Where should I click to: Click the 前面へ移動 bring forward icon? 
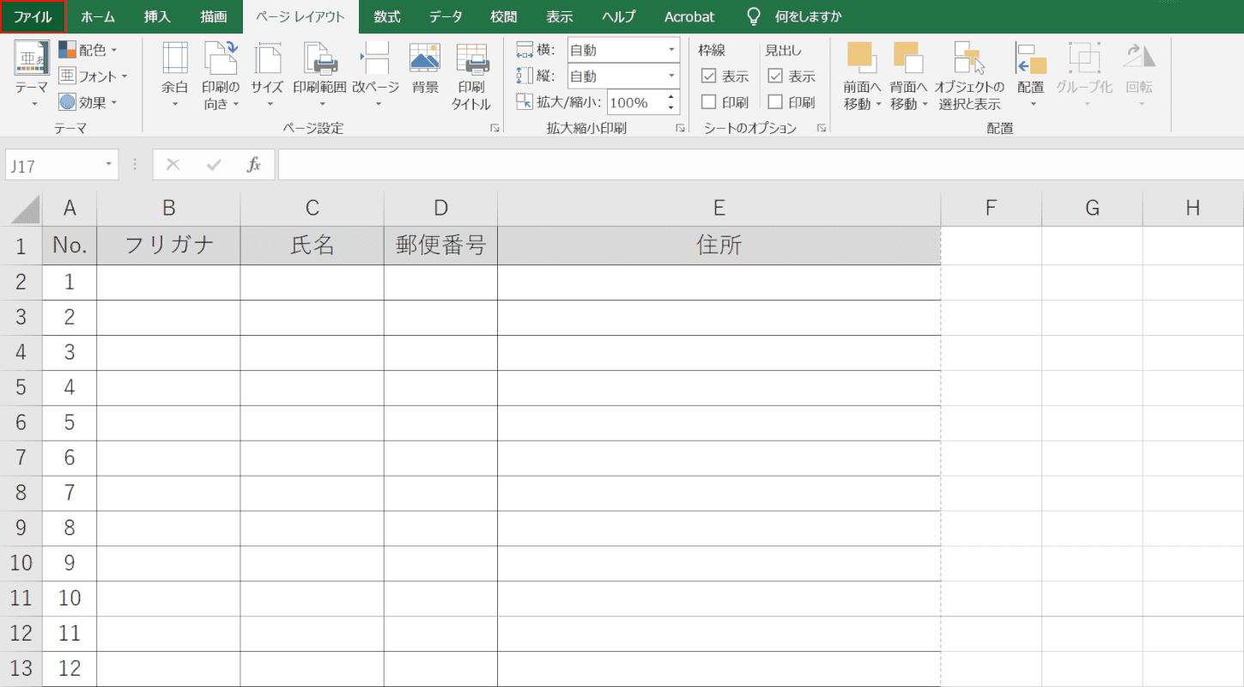pyautogui.click(x=861, y=58)
